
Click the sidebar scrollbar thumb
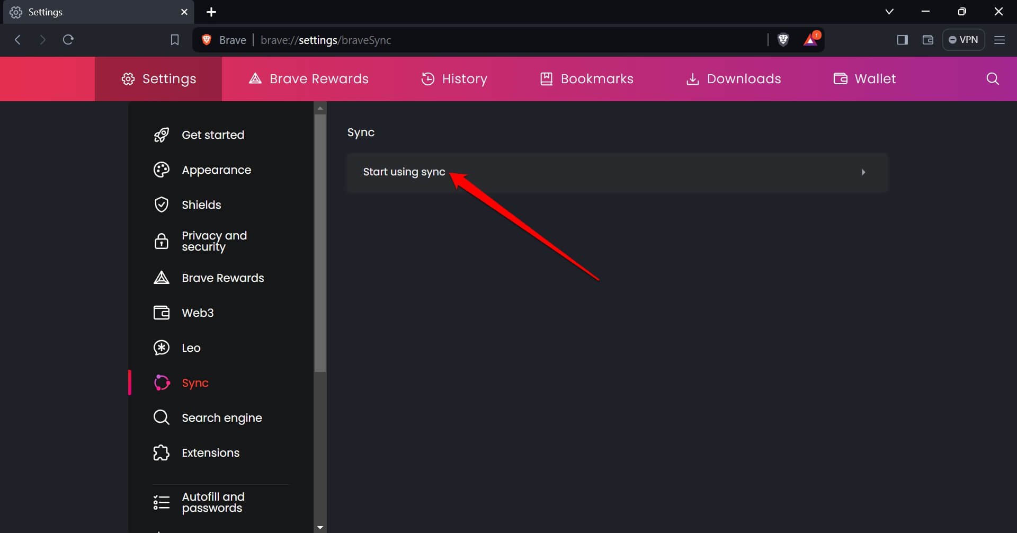pos(320,243)
